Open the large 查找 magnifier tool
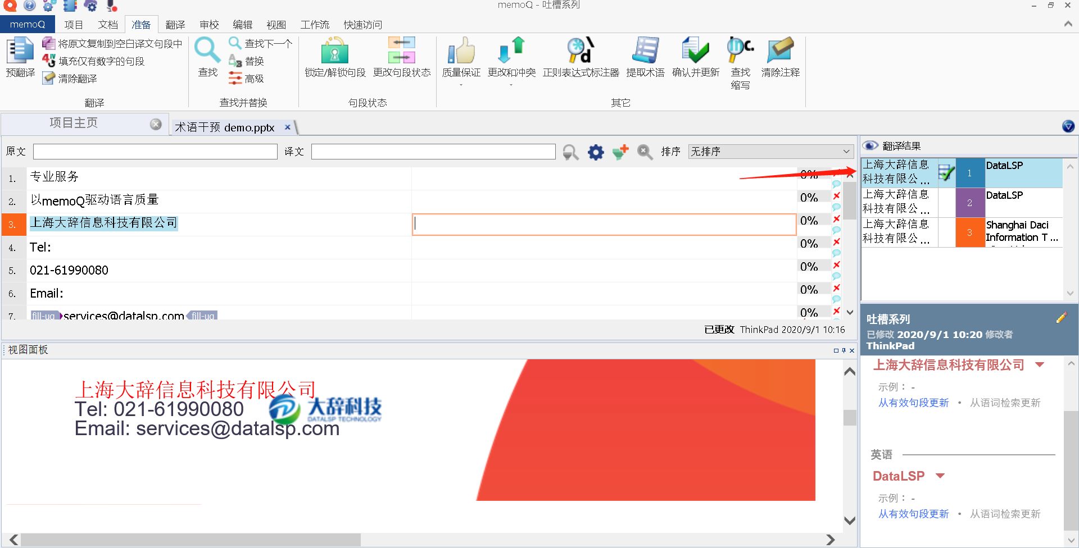Image resolution: width=1079 pixels, height=548 pixels. point(207,57)
